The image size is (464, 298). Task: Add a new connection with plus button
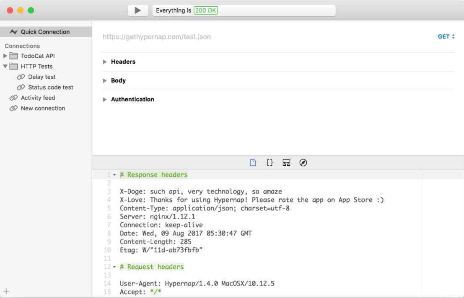point(6,291)
